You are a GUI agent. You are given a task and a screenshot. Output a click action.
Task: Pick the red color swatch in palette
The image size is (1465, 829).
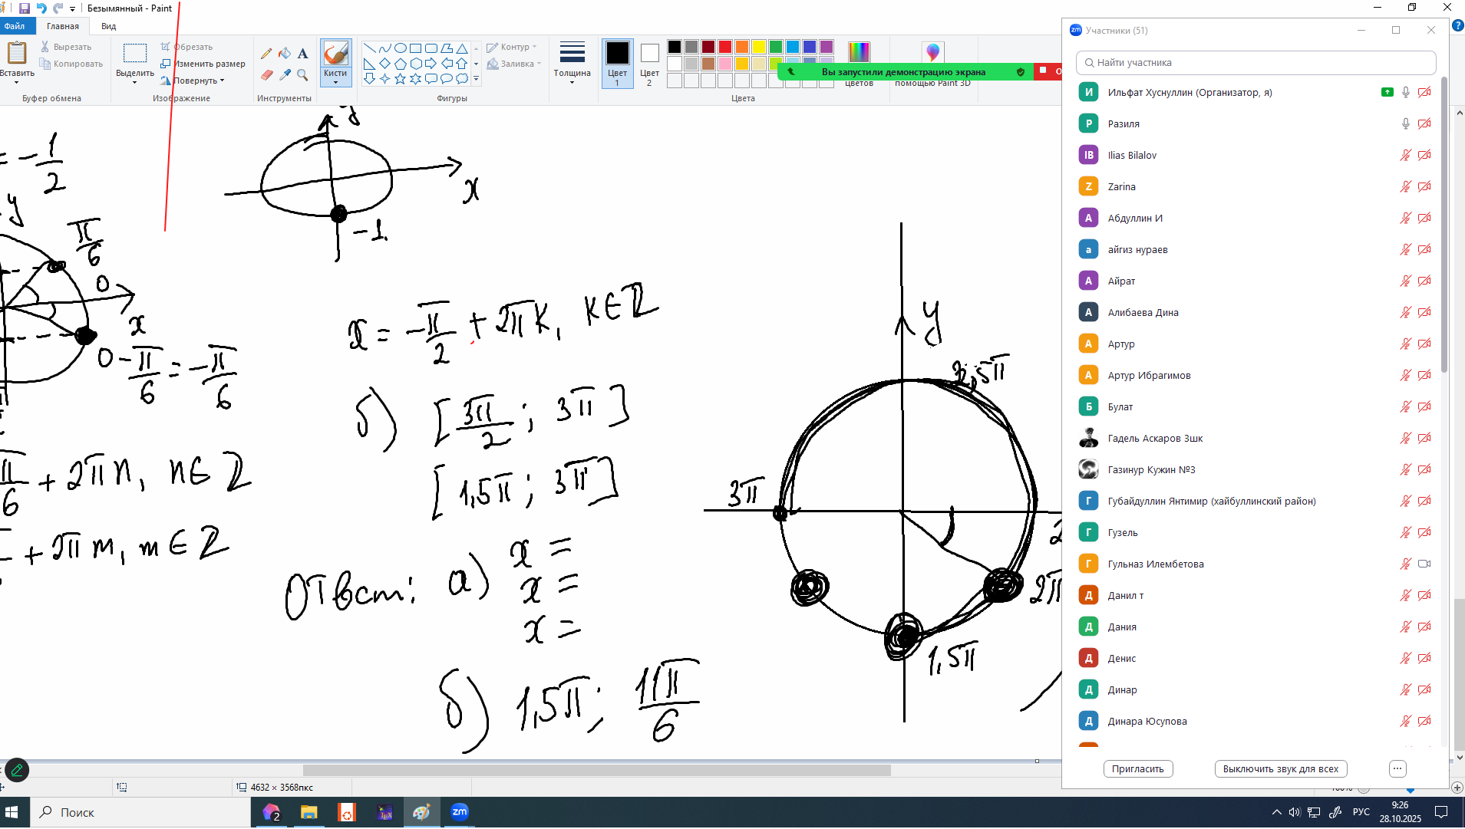pos(725,48)
